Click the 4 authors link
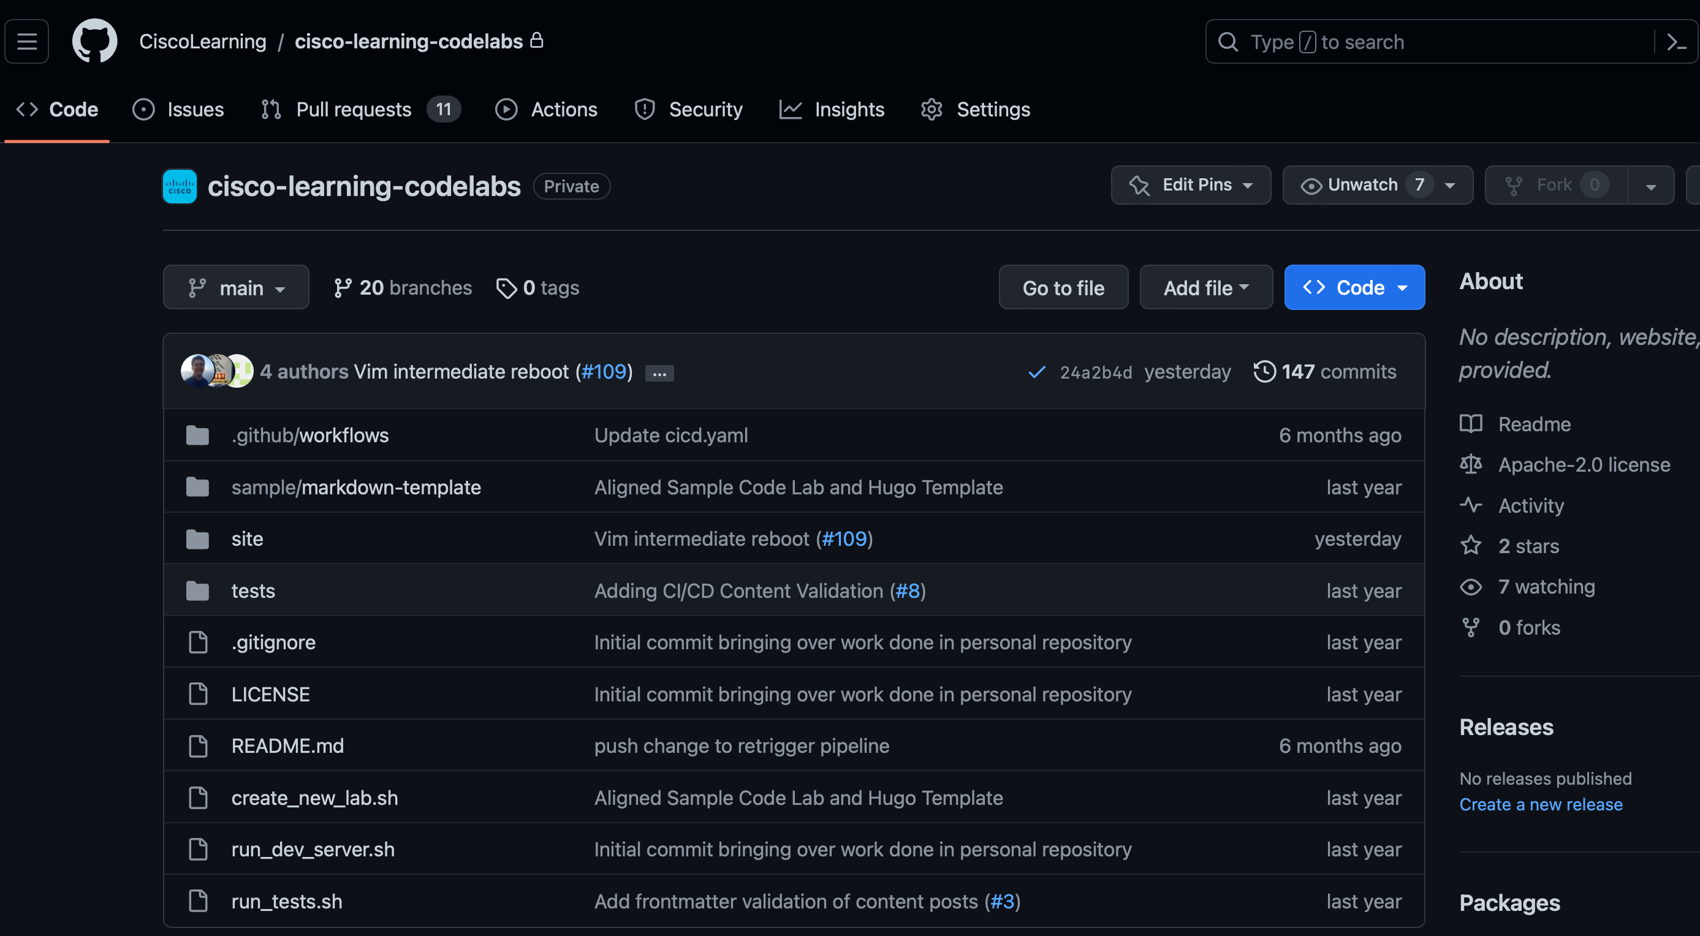 click(x=304, y=371)
